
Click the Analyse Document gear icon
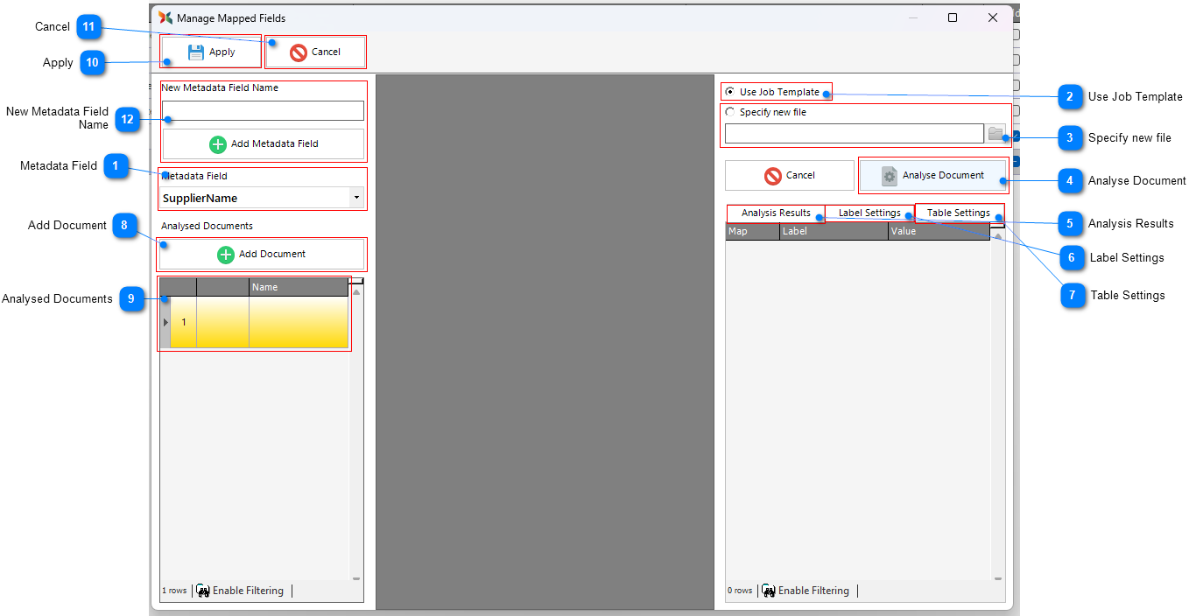(x=890, y=176)
